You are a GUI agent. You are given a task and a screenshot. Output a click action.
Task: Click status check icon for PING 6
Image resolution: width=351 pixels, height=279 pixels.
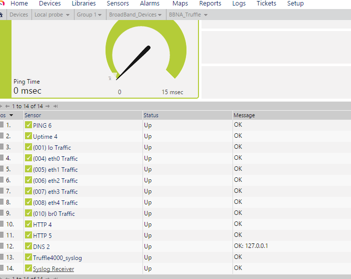pyautogui.click(x=28, y=125)
